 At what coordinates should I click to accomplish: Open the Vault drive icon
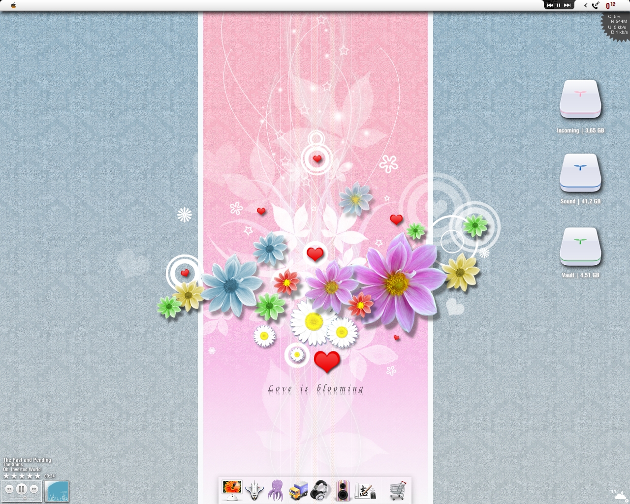coord(580,247)
